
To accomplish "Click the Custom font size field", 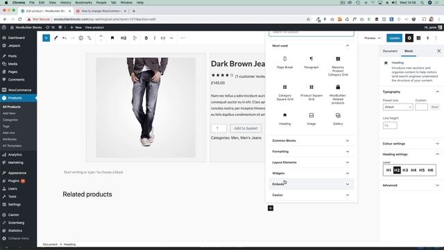I will tap(421, 107).
